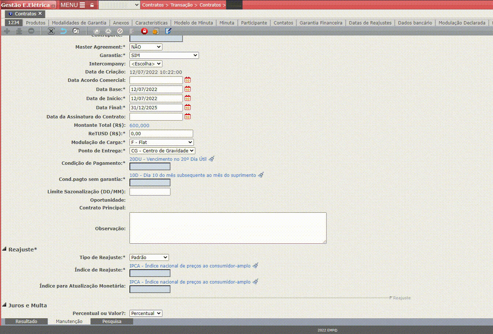This screenshot has height=334, width=493.
Task: Click the blue undo arrow in the toolbar
Action: pyautogui.click(x=64, y=31)
